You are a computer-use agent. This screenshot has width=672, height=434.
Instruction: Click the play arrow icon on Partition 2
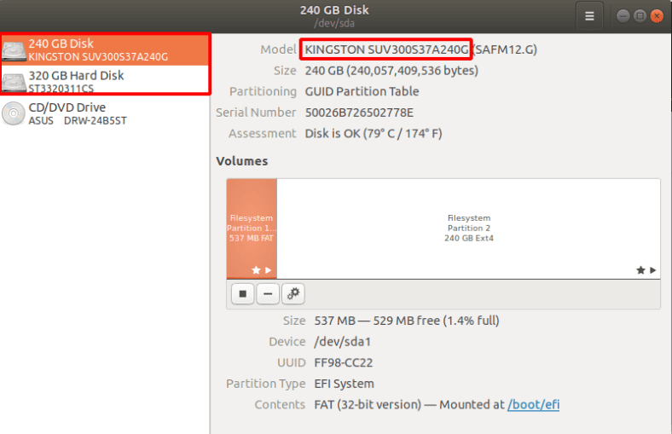[x=652, y=270]
